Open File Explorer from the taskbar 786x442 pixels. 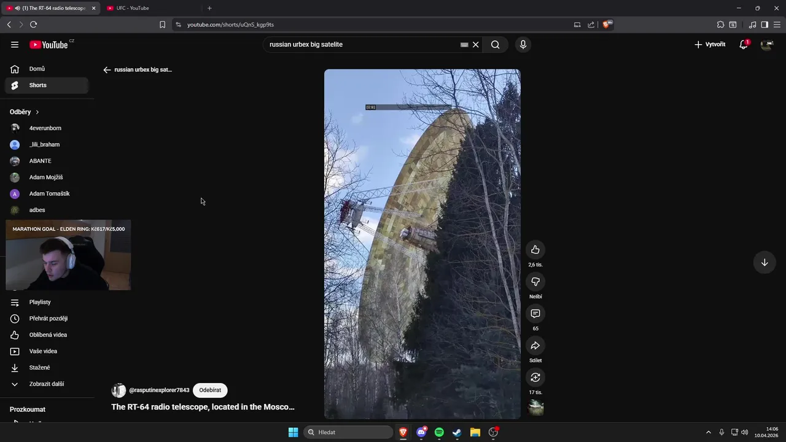(475, 432)
